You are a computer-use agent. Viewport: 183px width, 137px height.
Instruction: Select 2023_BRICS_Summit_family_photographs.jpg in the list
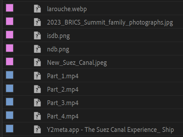pyautogui.click(x=110, y=22)
